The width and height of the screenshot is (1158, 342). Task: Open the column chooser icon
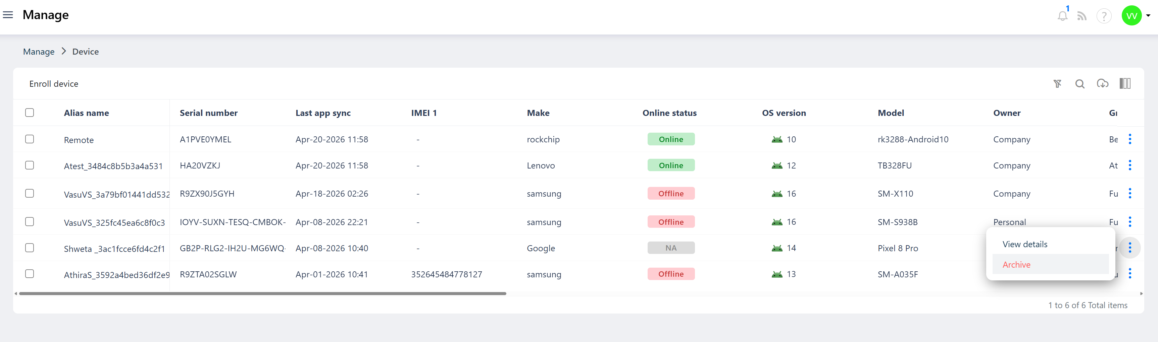click(x=1125, y=83)
